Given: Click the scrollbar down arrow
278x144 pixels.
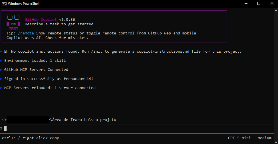Looking at the screenshot, I should (x=276, y=142).
